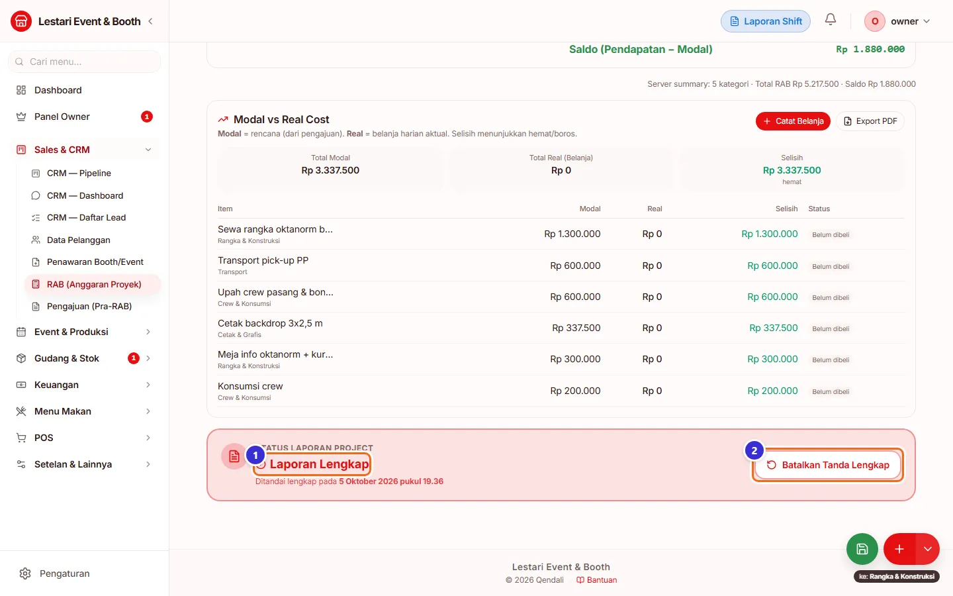Click the "Sewa rangka oktanorm b..." row
The width and height of the screenshot is (953, 596).
coord(561,234)
